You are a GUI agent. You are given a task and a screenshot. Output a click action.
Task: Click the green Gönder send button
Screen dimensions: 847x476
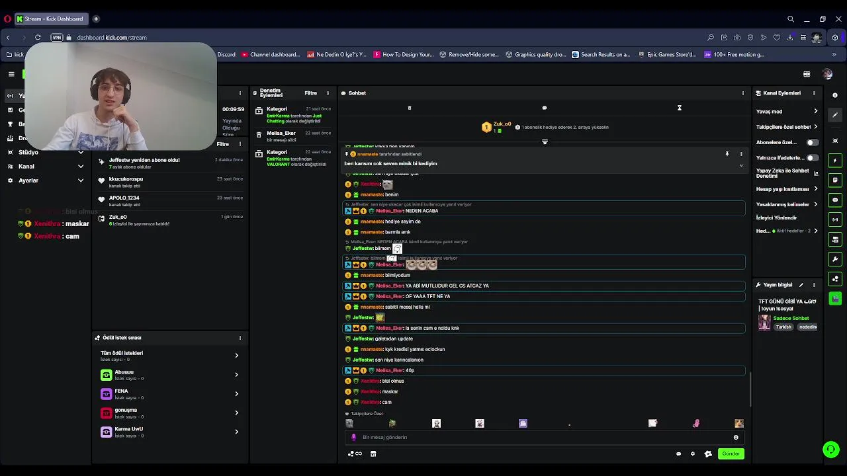click(731, 454)
